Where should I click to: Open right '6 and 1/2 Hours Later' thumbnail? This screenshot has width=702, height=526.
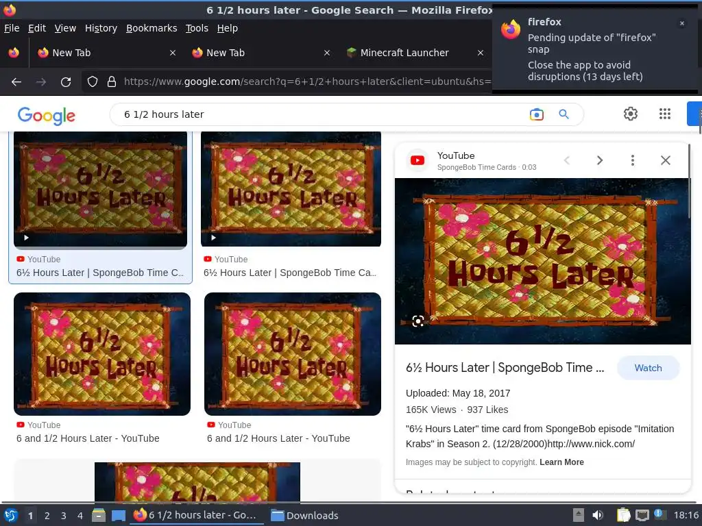click(x=292, y=354)
